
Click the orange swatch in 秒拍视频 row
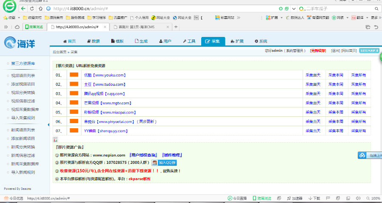pyautogui.click(x=74, y=112)
